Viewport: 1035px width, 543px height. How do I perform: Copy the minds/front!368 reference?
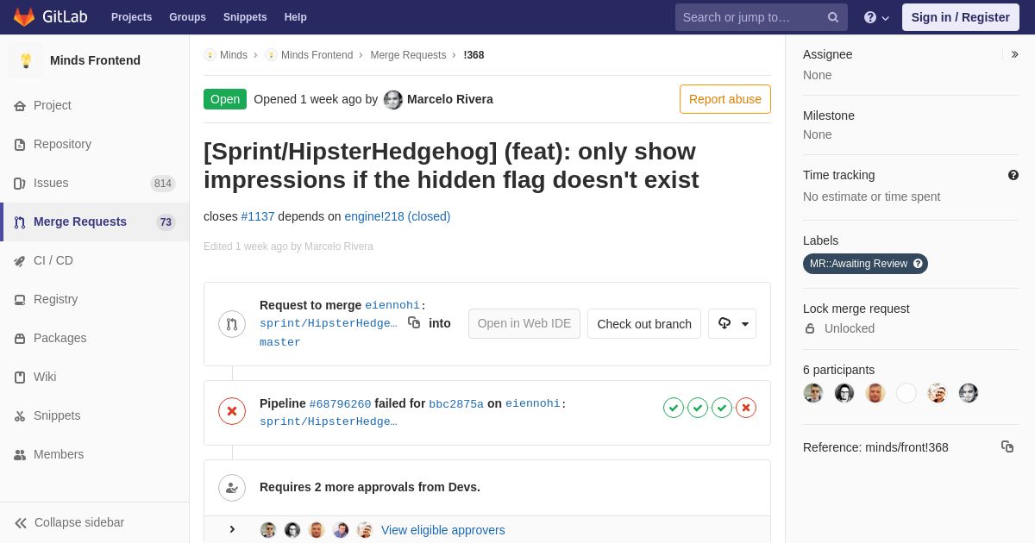click(1007, 446)
